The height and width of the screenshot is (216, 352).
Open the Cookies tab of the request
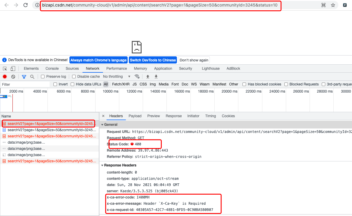click(x=228, y=116)
